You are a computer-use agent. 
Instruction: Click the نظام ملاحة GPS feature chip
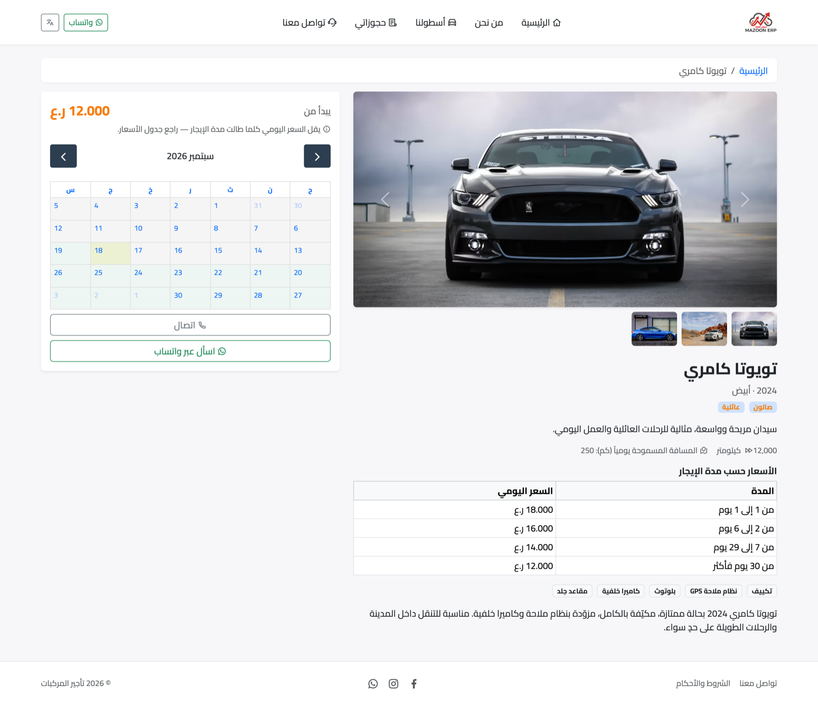point(713,591)
